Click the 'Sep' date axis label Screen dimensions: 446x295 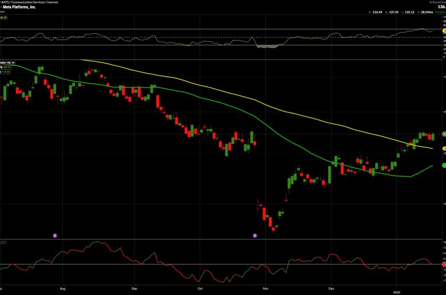click(x=134, y=289)
